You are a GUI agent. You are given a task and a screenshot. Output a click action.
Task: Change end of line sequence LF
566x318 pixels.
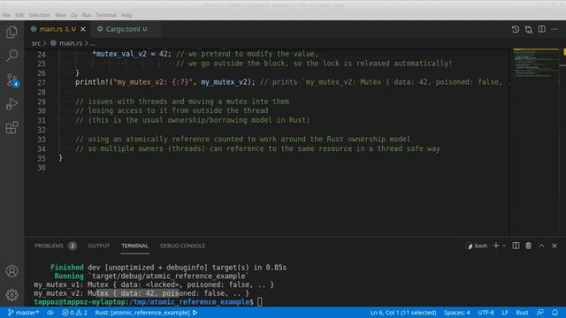pos(505,313)
